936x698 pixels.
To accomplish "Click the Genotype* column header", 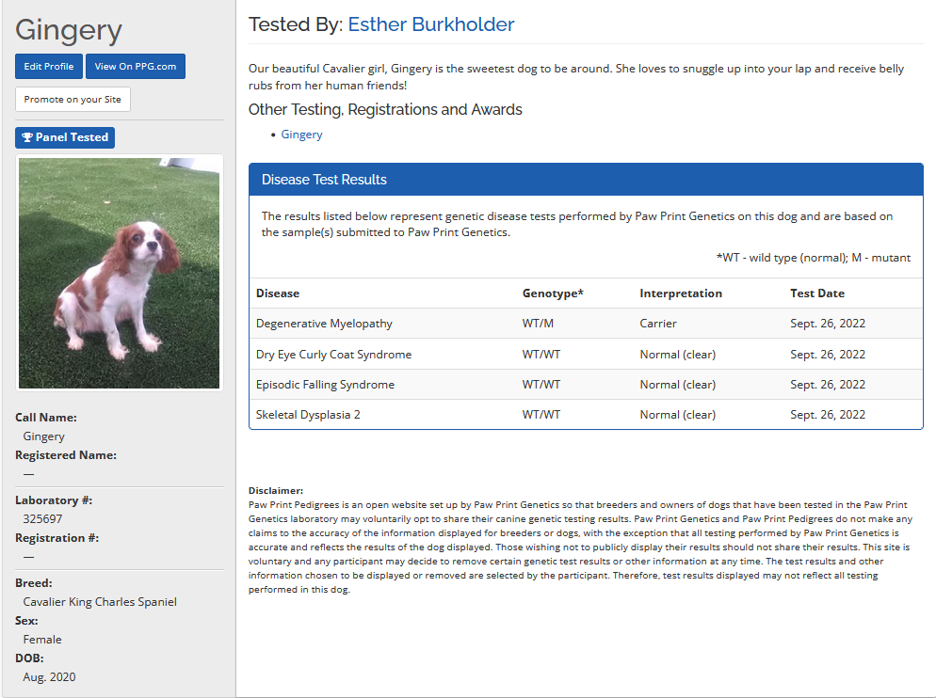I will point(553,293).
